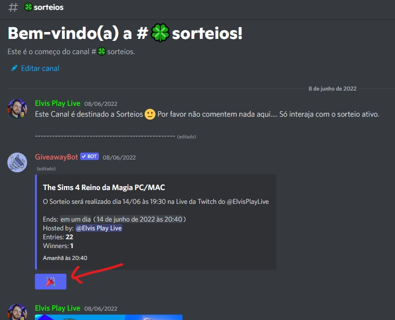This screenshot has height=320, width=395.
Task: Click the large clover emoji in welcome title
Action: pyautogui.click(x=160, y=33)
